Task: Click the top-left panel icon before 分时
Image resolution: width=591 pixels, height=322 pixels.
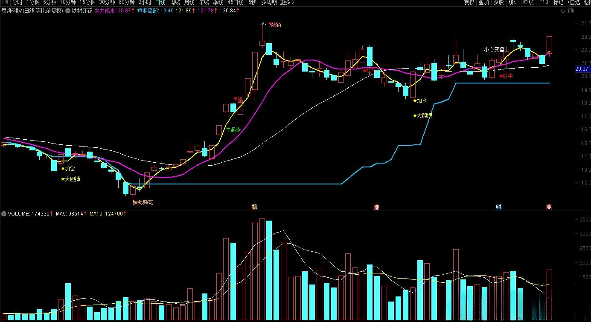Action: (5, 3)
